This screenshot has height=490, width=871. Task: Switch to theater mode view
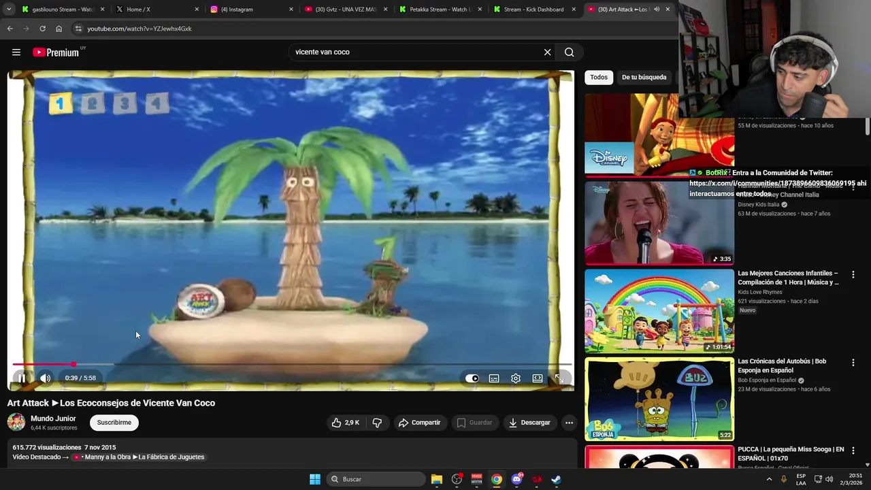[538, 378]
